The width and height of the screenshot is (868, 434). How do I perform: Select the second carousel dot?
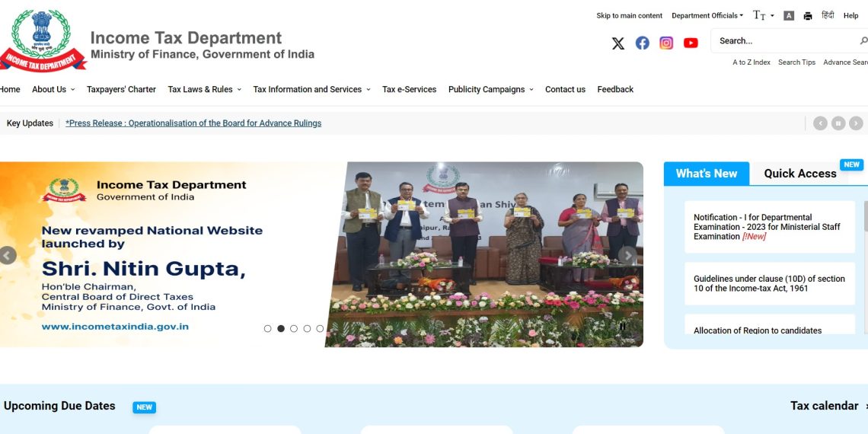point(281,328)
